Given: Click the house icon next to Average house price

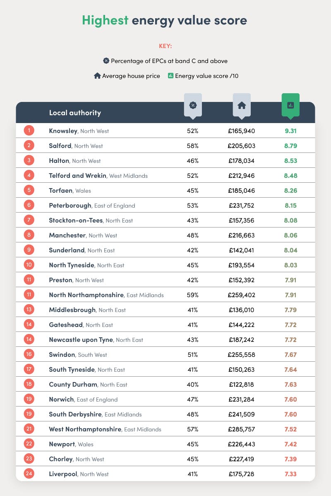Looking at the screenshot, I should 97,76.
